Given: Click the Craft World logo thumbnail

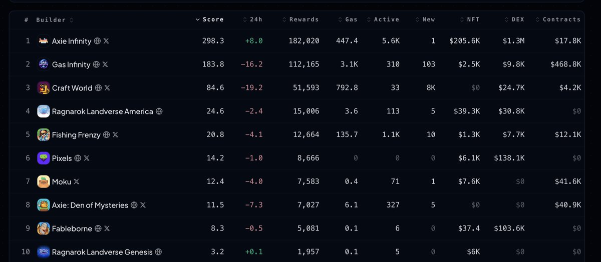Looking at the screenshot, I should 44,87.
